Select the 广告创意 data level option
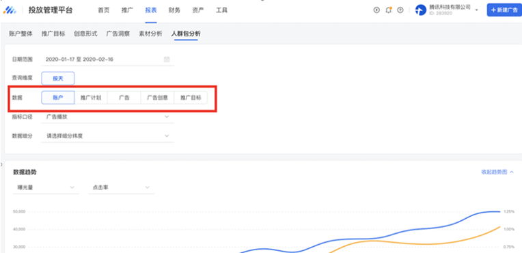This screenshot has height=253, width=522. (157, 98)
